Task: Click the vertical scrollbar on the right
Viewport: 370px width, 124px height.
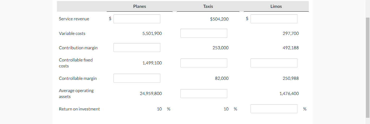Action: [x=368, y=68]
